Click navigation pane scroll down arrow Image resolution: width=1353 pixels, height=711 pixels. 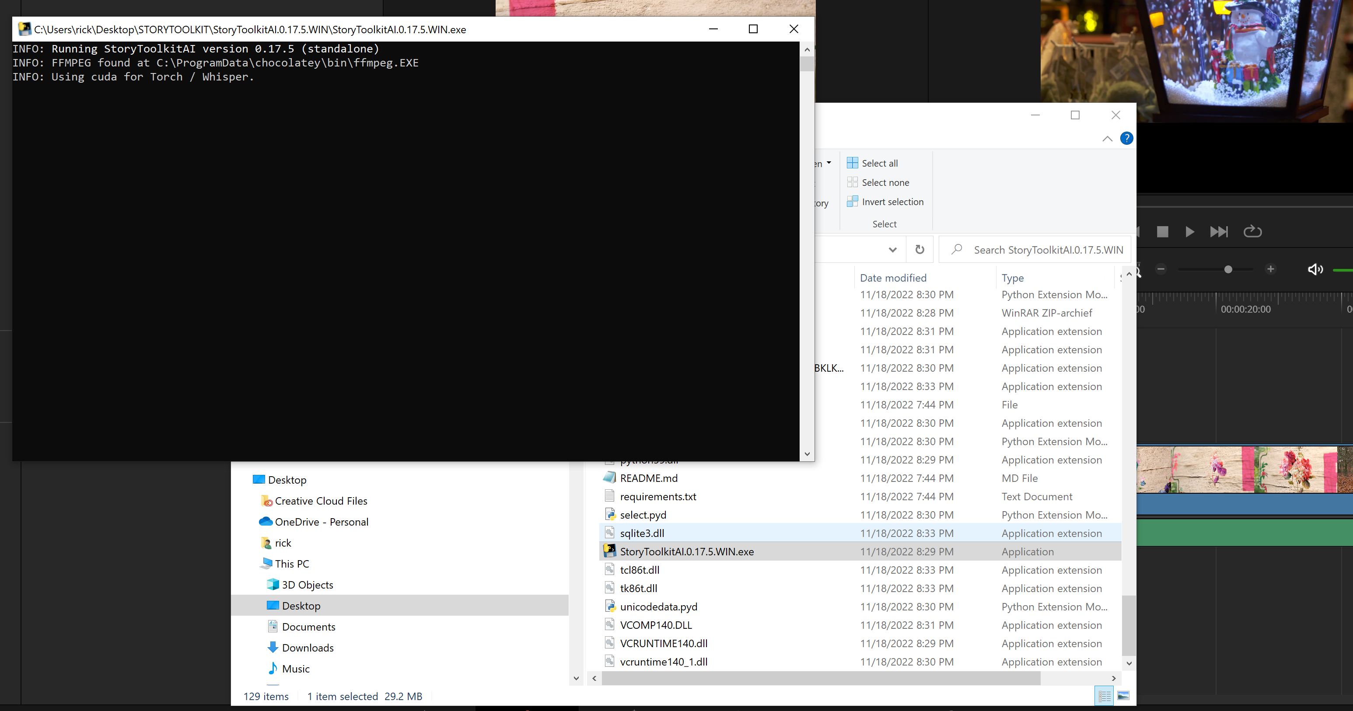tap(576, 679)
